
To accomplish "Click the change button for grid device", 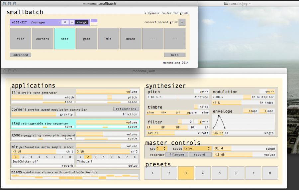I will tap(82, 22).
